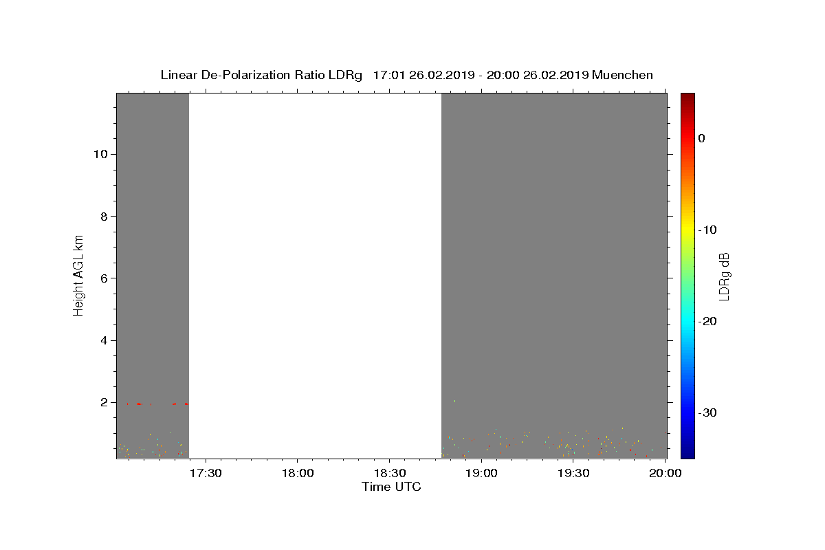Click the colorbar value 0 label
The height and width of the screenshot is (550, 825).
[x=702, y=138]
